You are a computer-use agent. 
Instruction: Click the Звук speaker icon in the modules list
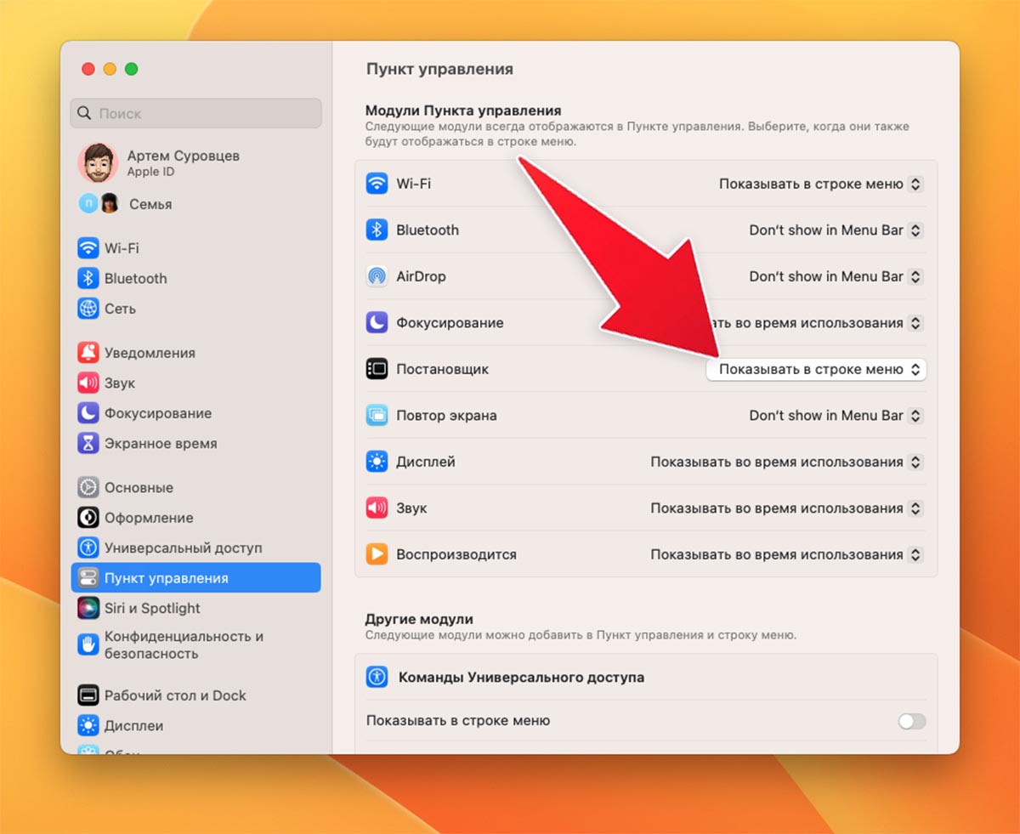tap(377, 508)
